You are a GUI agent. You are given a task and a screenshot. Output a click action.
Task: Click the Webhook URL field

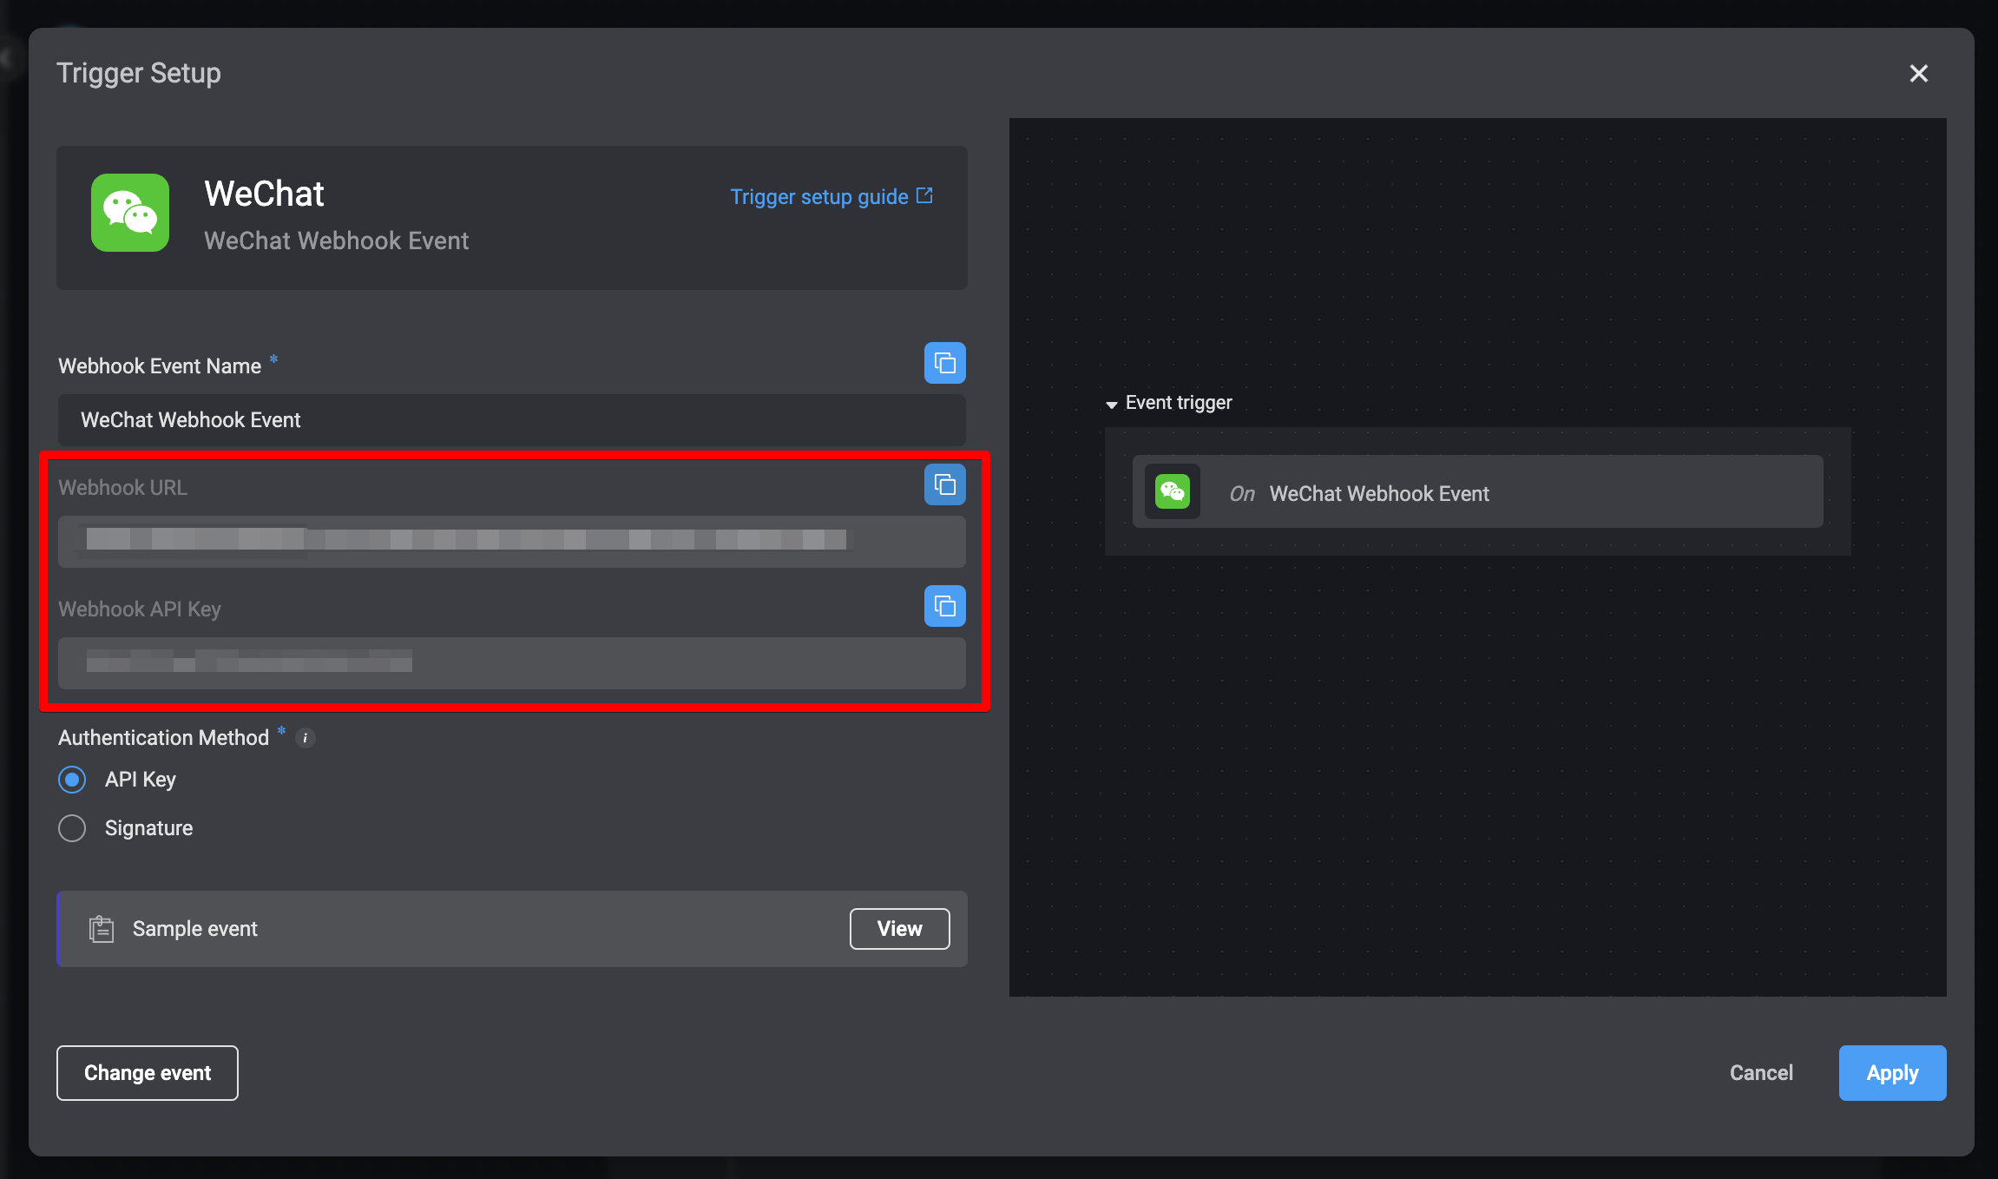(x=512, y=542)
